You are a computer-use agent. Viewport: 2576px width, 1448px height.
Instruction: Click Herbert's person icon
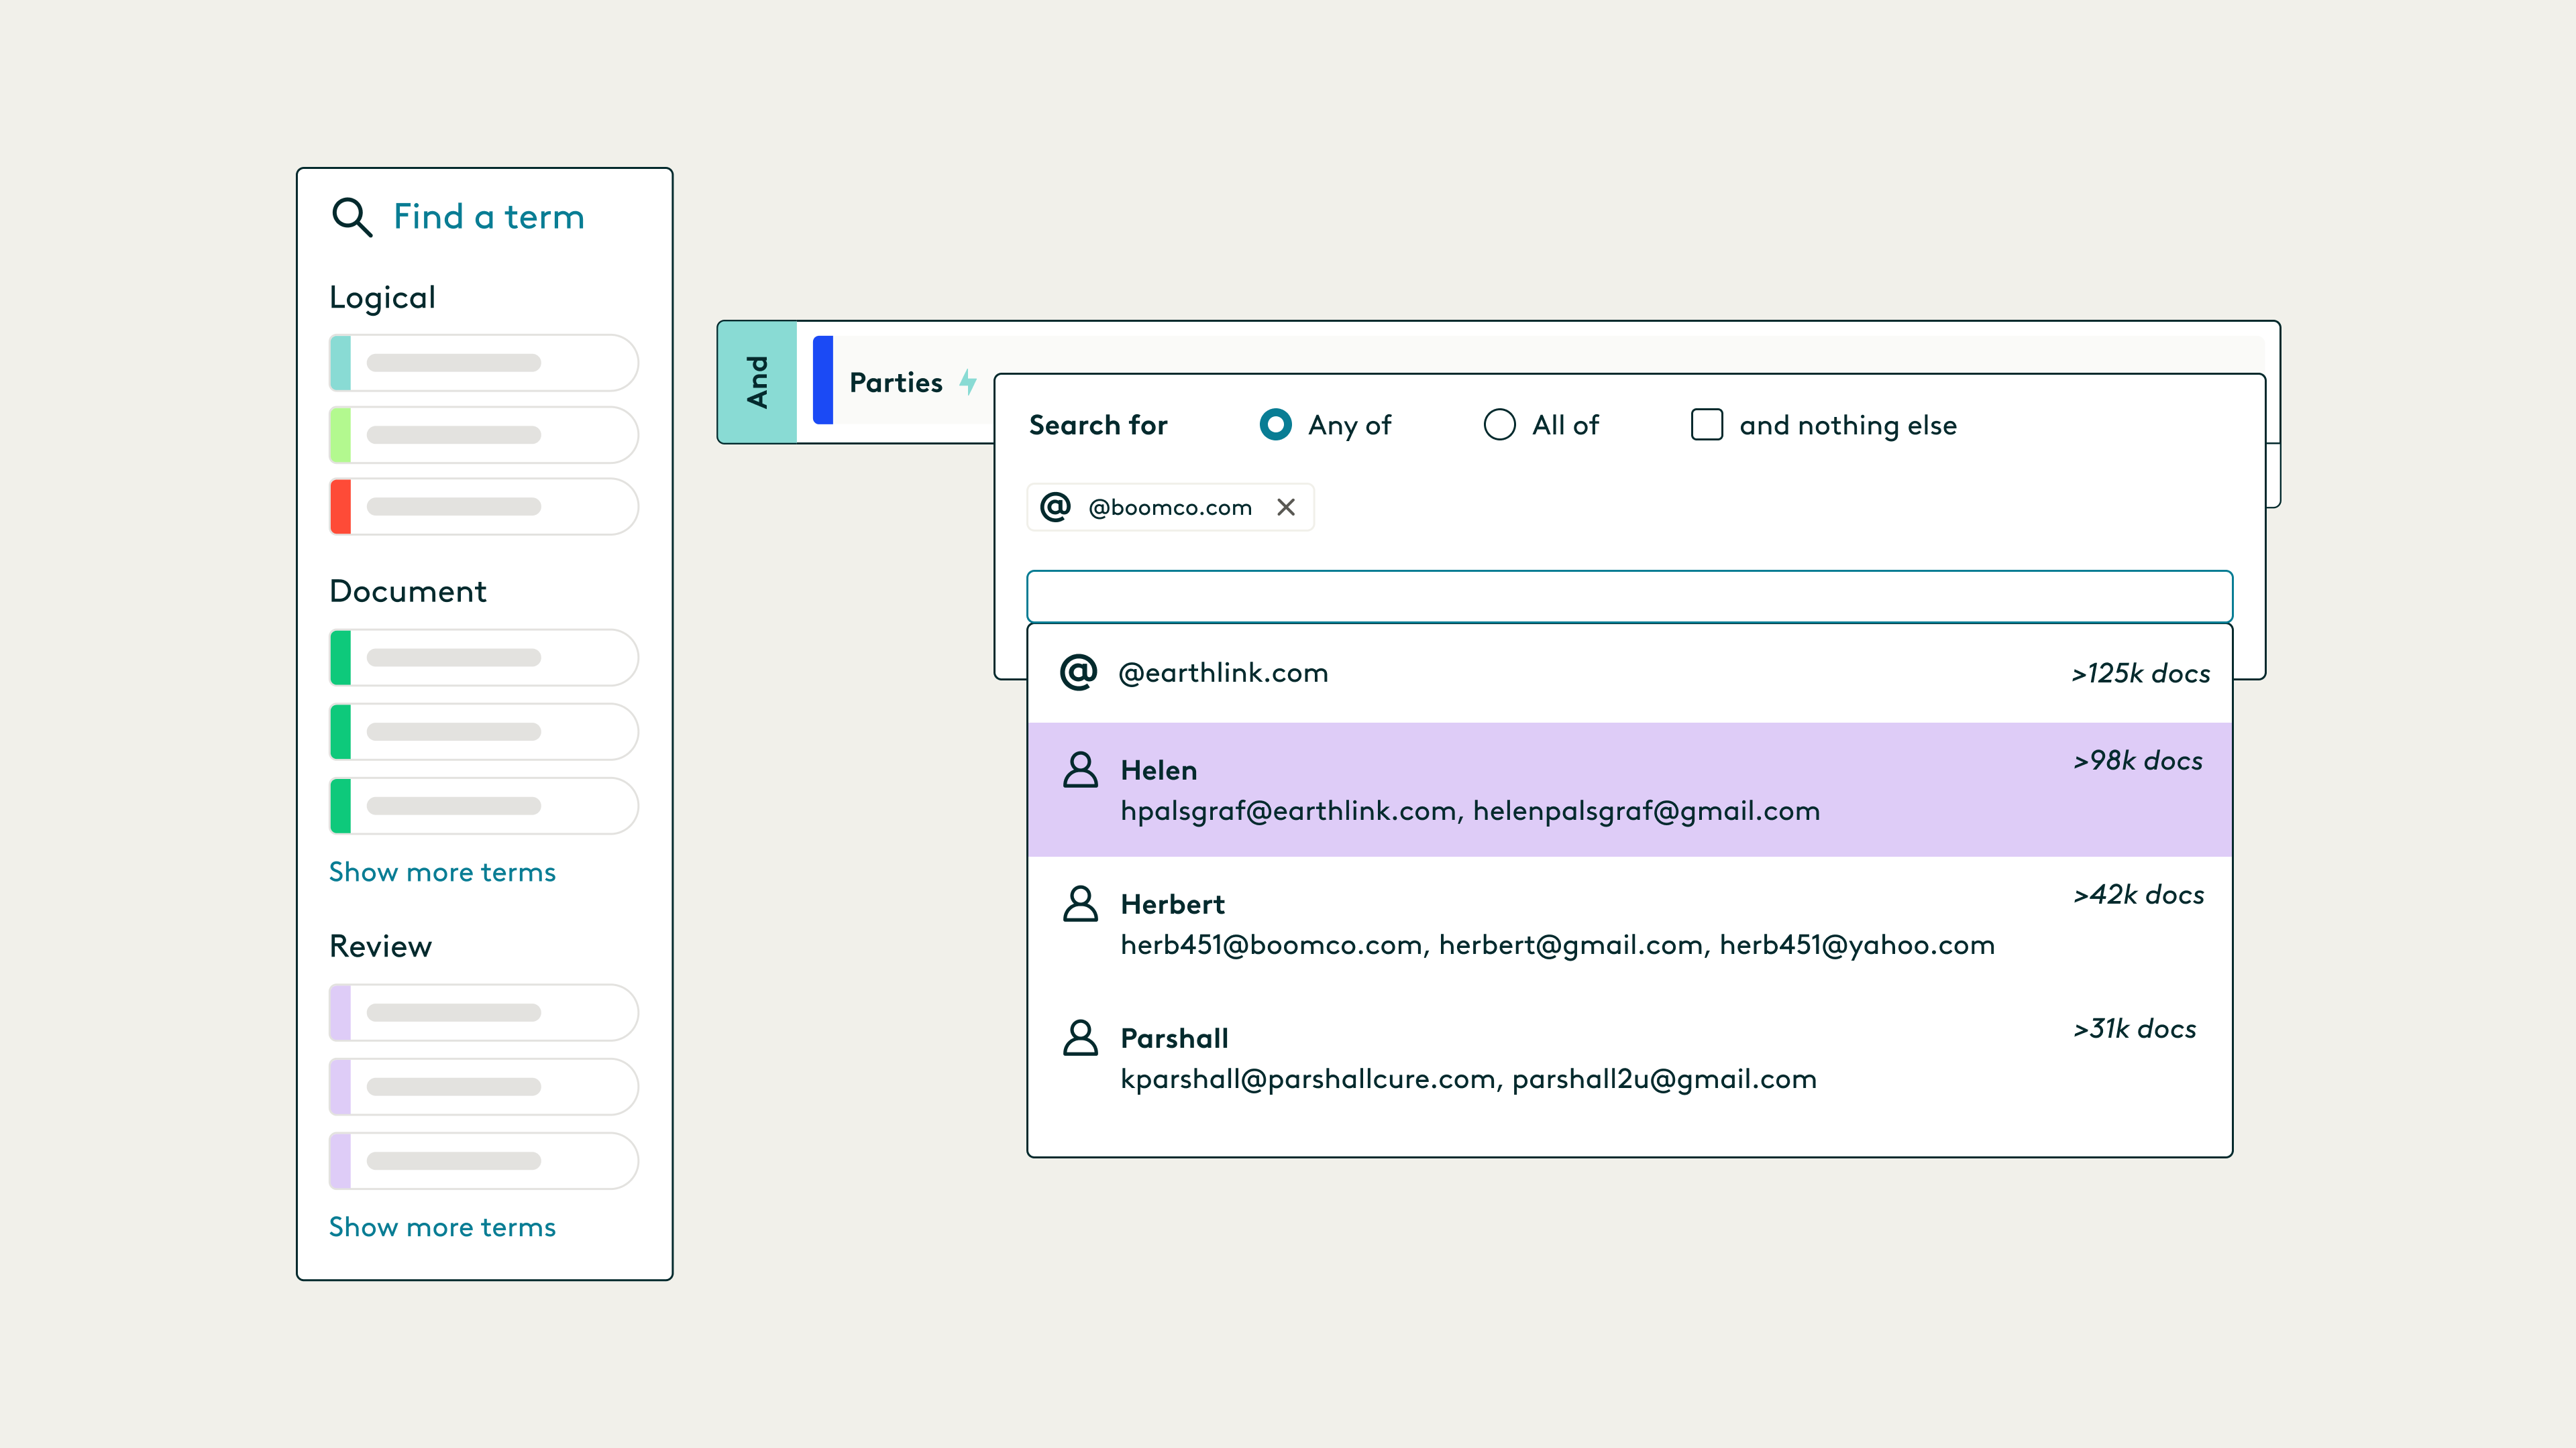click(x=1080, y=904)
